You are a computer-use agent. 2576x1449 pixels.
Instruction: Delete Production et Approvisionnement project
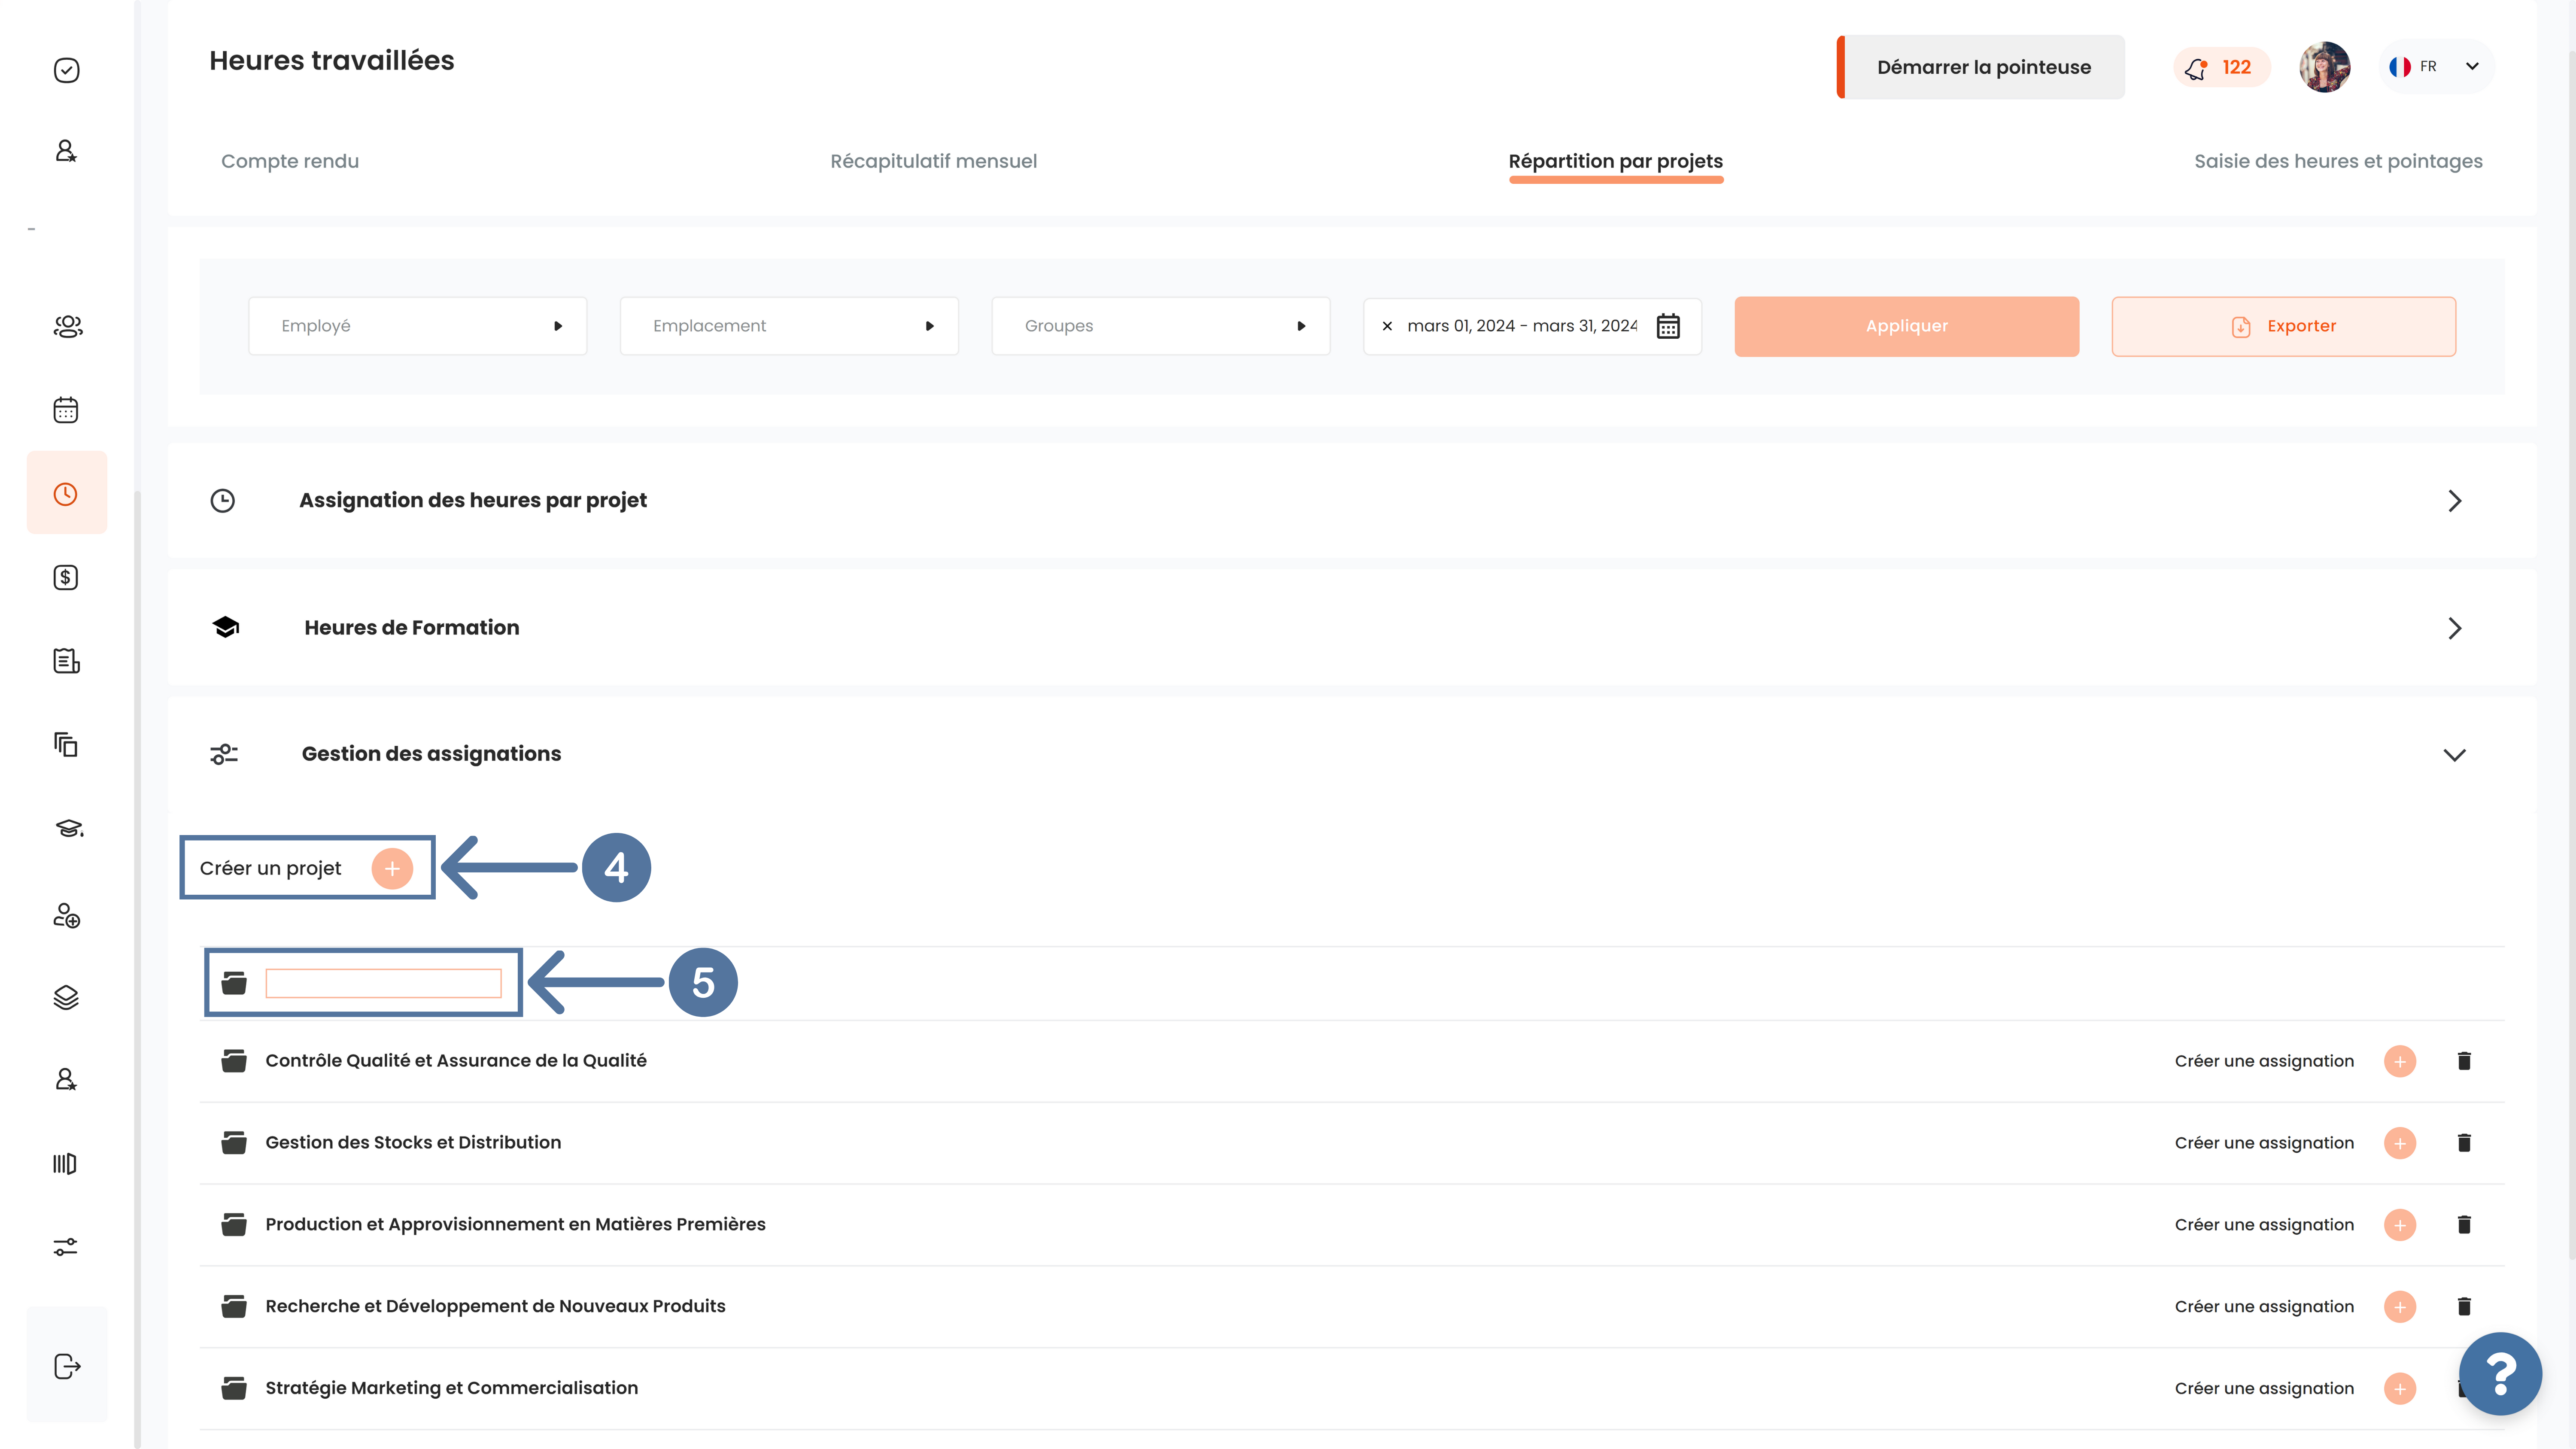[2464, 1225]
